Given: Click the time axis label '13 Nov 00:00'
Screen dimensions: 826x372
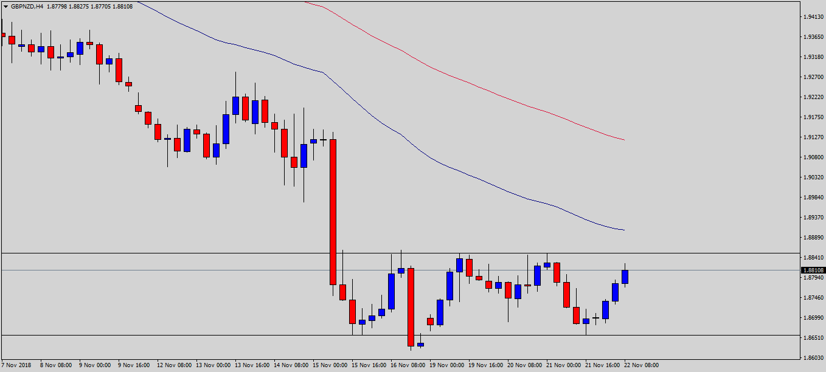Looking at the screenshot, I should tap(213, 366).
